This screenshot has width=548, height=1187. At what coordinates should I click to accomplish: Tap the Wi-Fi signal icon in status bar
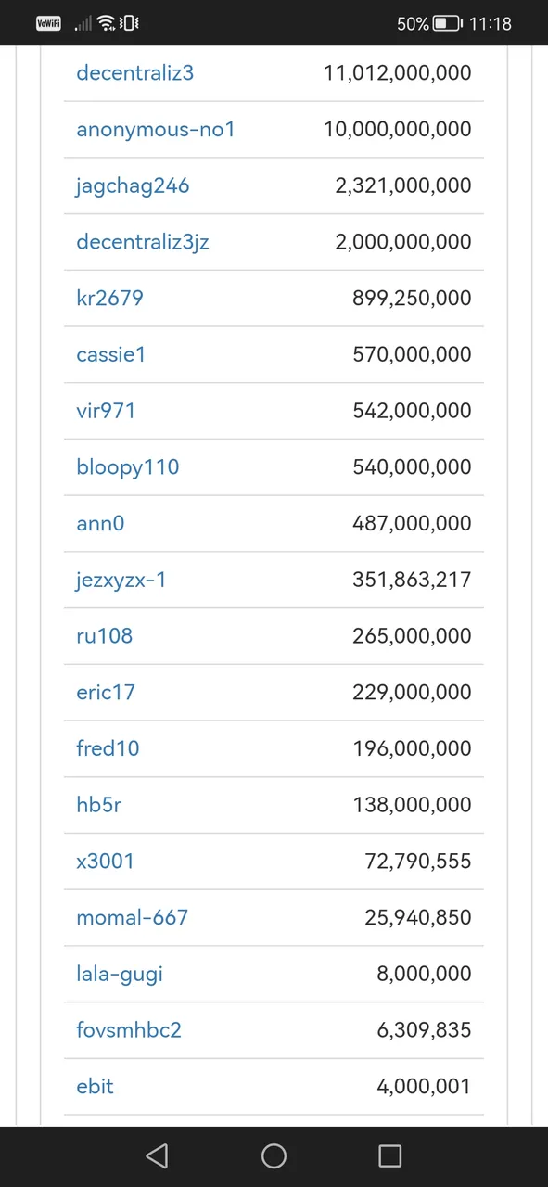[106, 23]
